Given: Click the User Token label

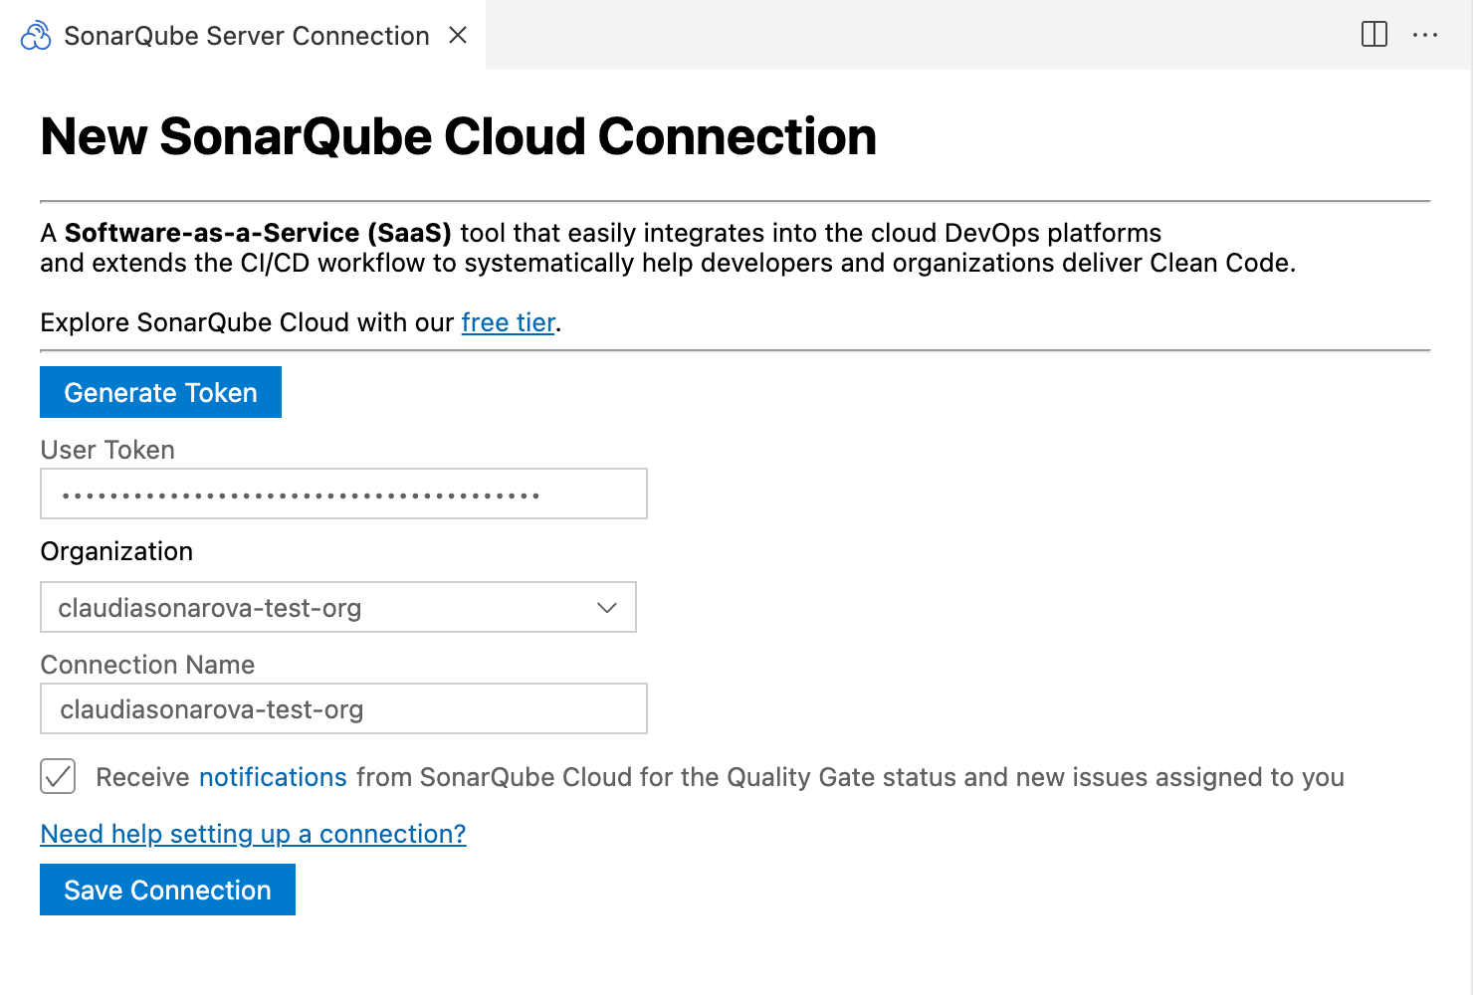Looking at the screenshot, I should pos(107,450).
